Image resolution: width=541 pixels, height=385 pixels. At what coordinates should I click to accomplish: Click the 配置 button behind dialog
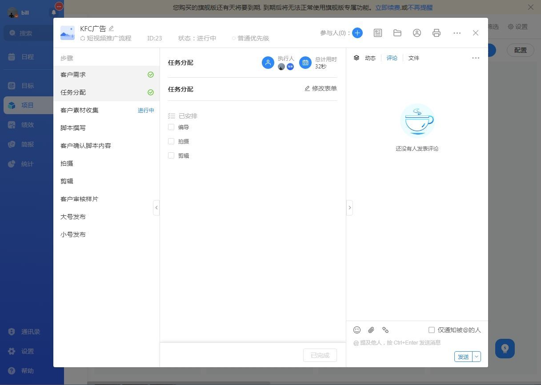(521, 50)
